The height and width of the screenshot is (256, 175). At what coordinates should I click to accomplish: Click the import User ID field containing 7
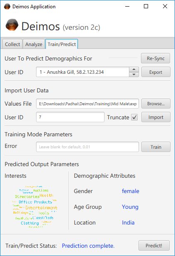(x=70, y=117)
